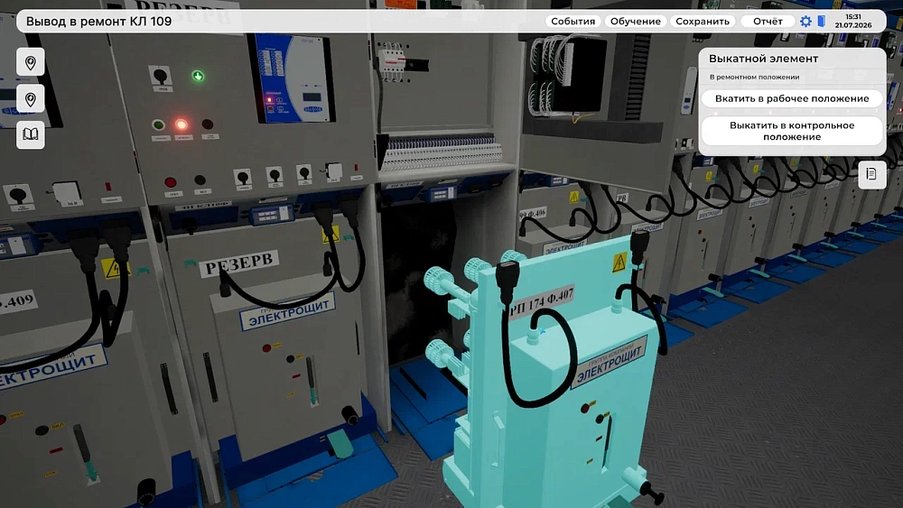The height and width of the screenshot is (508, 903).
Task: Click the blue relay protection terminal
Action: pyautogui.click(x=293, y=79)
